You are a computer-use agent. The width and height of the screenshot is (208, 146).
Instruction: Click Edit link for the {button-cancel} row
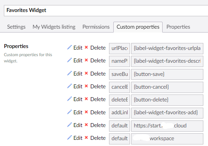coord(78,87)
